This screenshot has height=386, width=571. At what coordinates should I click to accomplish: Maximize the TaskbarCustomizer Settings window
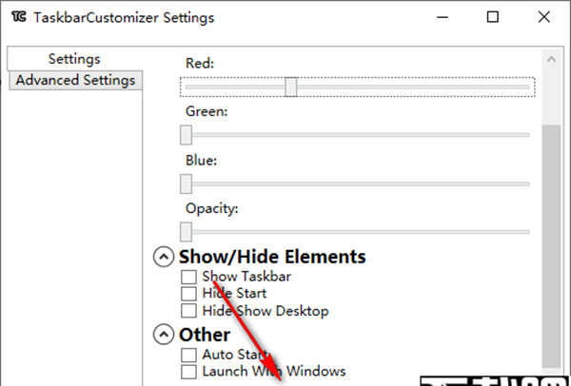tap(493, 17)
